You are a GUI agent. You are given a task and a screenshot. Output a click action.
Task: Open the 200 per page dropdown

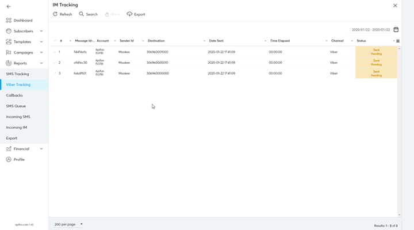68,224
